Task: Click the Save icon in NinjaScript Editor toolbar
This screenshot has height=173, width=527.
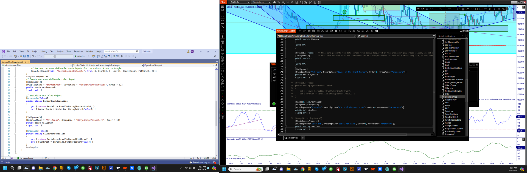Action: point(300,31)
